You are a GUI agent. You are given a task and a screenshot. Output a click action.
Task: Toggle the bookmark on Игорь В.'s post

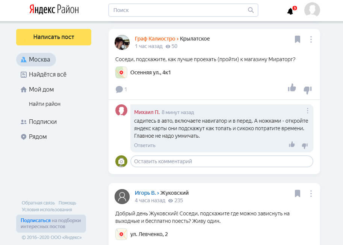coord(298,194)
